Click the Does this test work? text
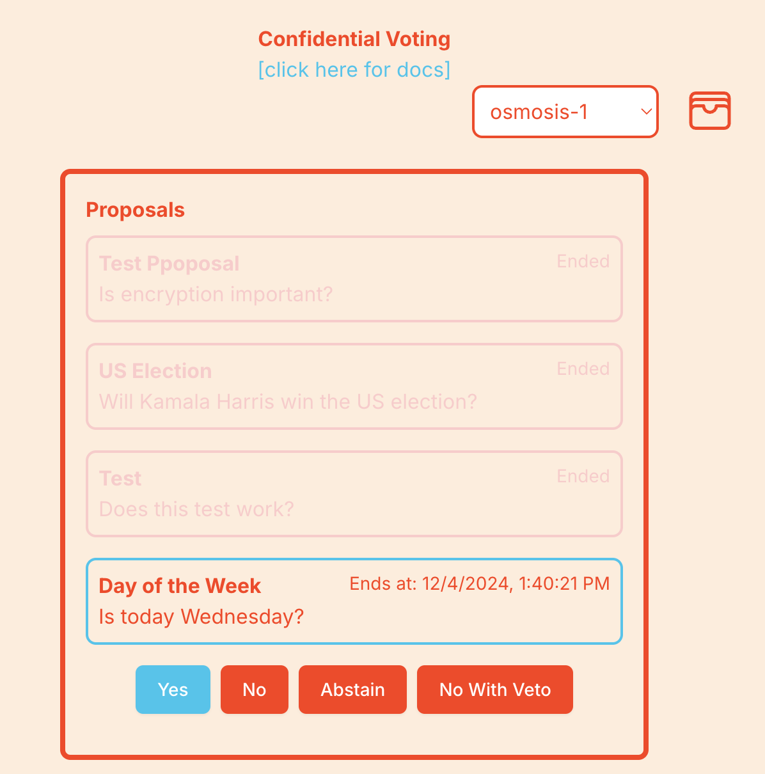The height and width of the screenshot is (774, 765). 196,509
